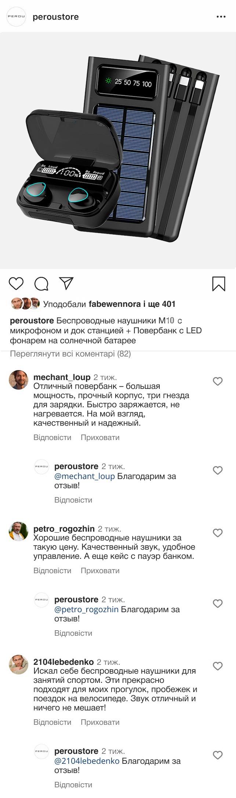The height and width of the screenshot is (798, 236).
Task: Like peroustore's reply to petro_rogozhin
Action: coord(218,603)
